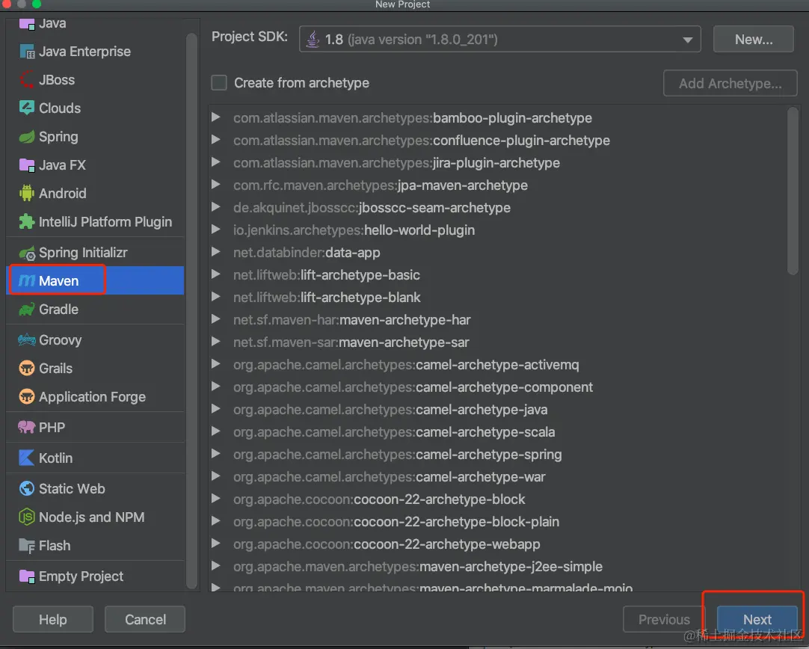Image resolution: width=809 pixels, height=649 pixels.
Task: Click the IntelliJ Platform Plugin puzzle icon
Action: 26,222
